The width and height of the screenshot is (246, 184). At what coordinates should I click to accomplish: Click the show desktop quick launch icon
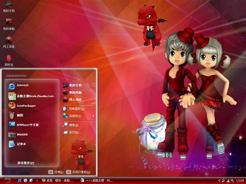(x=31, y=181)
